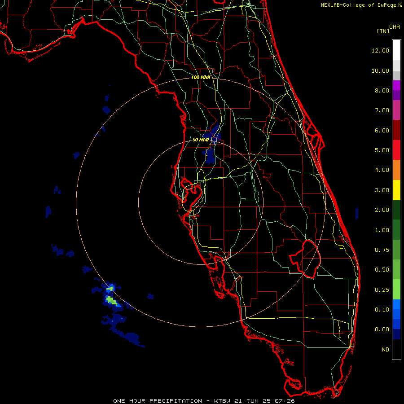Select the bright blue 0.10 swatch

tap(396, 304)
